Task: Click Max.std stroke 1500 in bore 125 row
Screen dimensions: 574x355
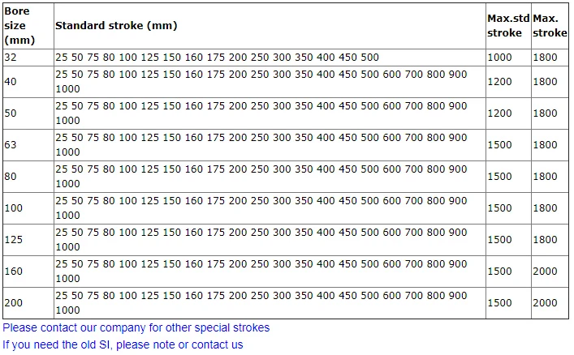Action: pos(508,240)
